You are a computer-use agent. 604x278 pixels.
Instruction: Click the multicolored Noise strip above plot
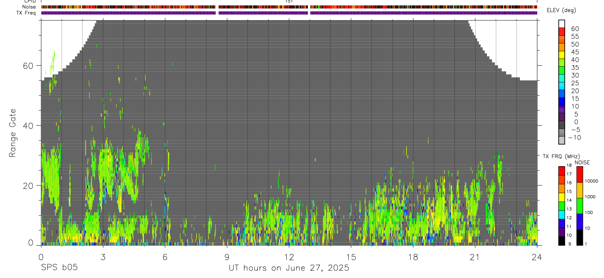tap(289, 7)
